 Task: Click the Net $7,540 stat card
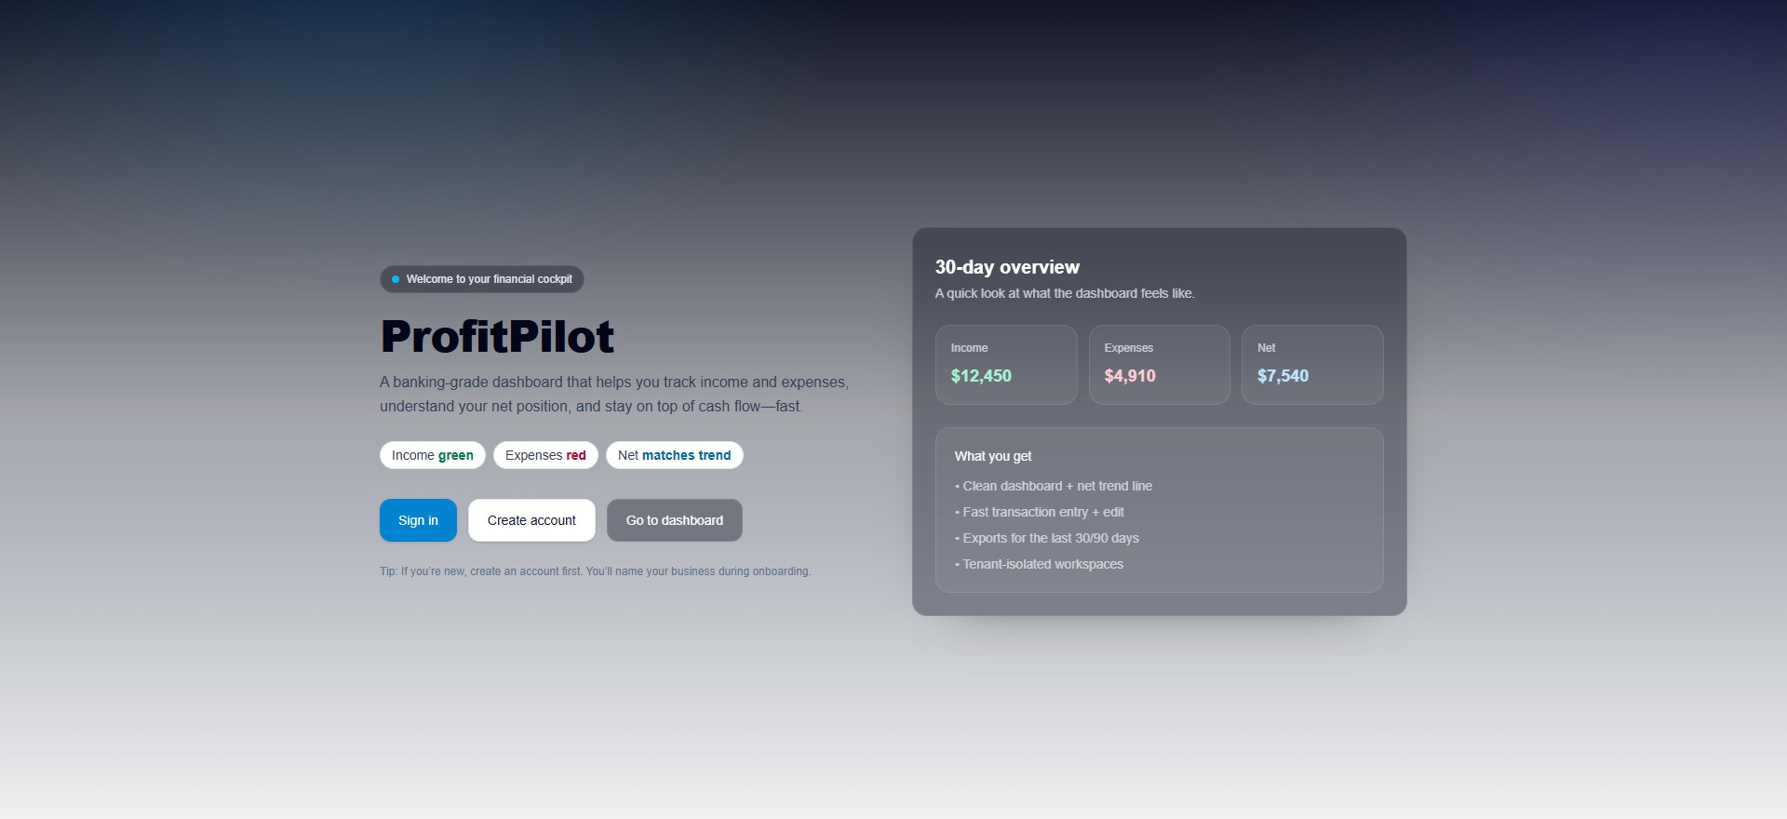[x=1312, y=365]
